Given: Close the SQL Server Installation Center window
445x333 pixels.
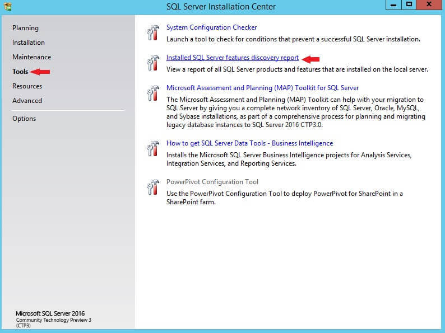Looking at the screenshot, I should click(429, 5).
